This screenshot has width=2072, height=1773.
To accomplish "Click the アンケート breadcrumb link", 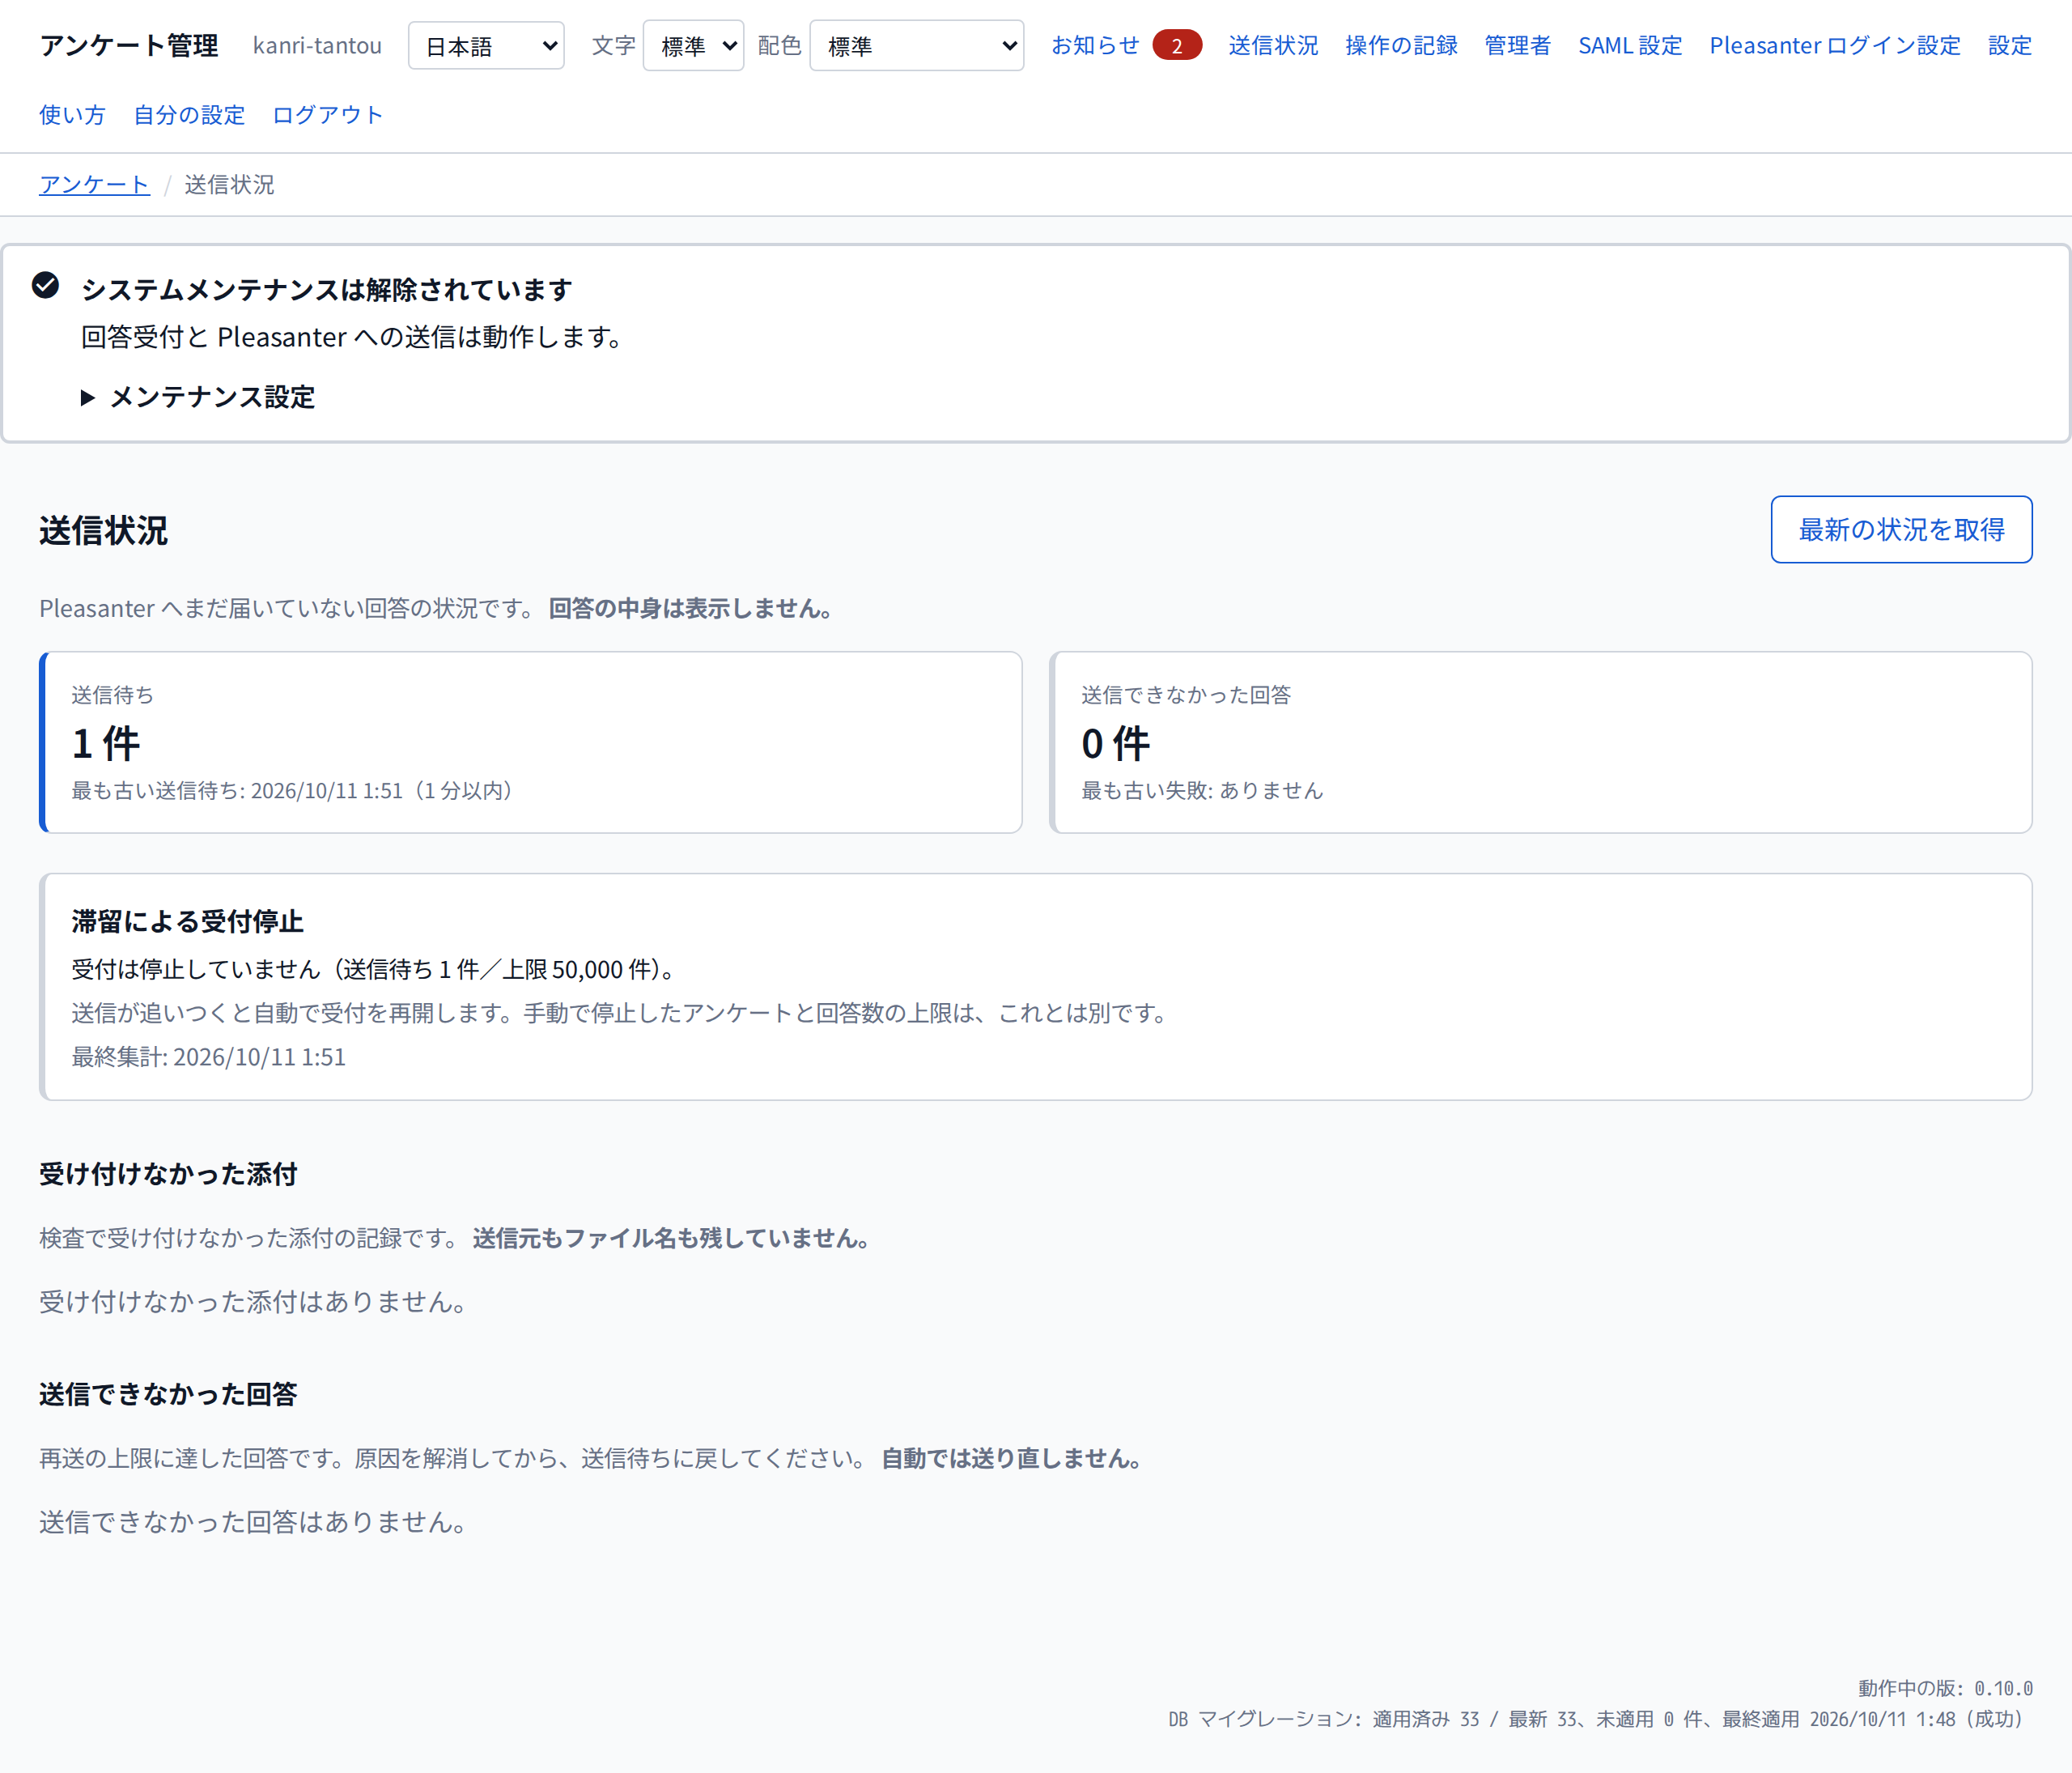I will 94,185.
